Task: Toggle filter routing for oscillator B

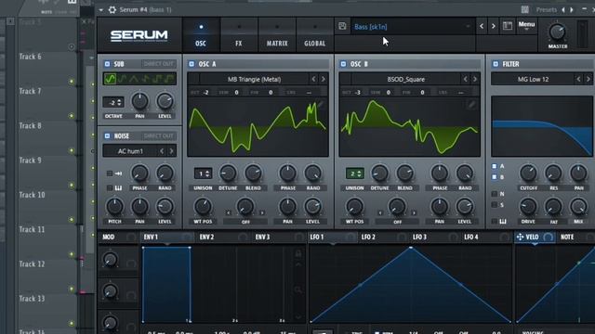Action: [x=495, y=177]
